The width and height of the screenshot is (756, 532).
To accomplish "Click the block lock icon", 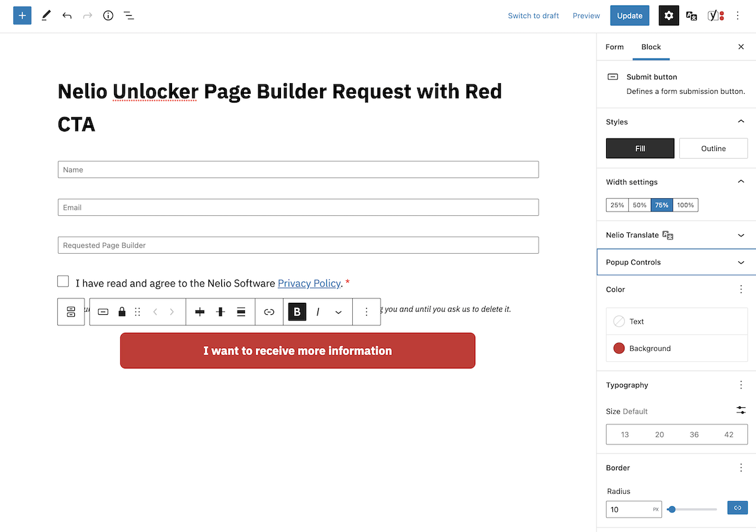I will pyautogui.click(x=122, y=312).
